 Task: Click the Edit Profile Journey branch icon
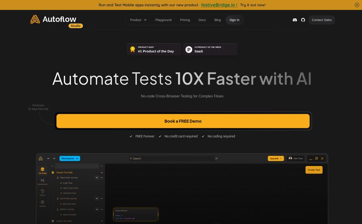58,198
